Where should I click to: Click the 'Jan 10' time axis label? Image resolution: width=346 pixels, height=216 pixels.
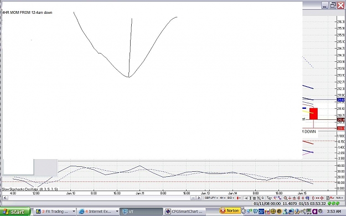pos(71,193)
